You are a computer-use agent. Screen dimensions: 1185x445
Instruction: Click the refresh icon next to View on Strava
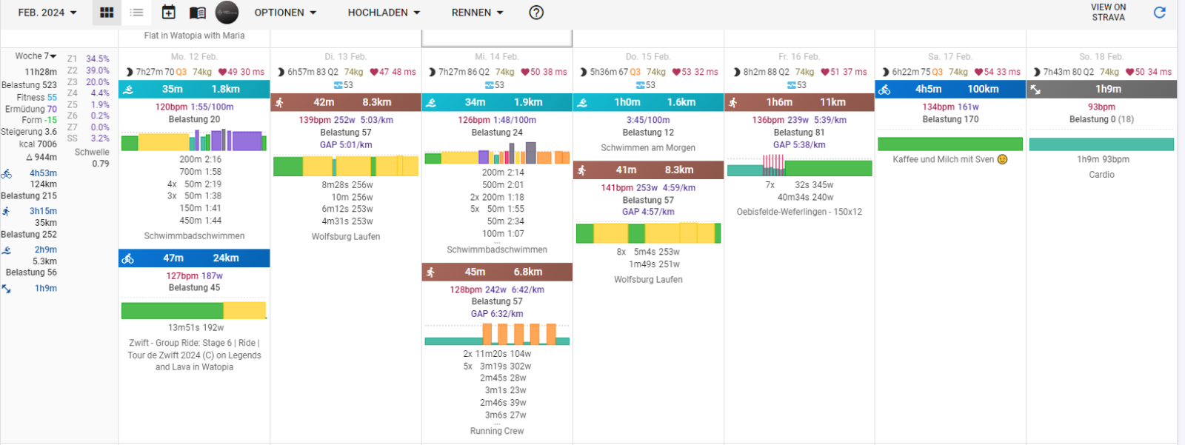[x=1160, y=13]
